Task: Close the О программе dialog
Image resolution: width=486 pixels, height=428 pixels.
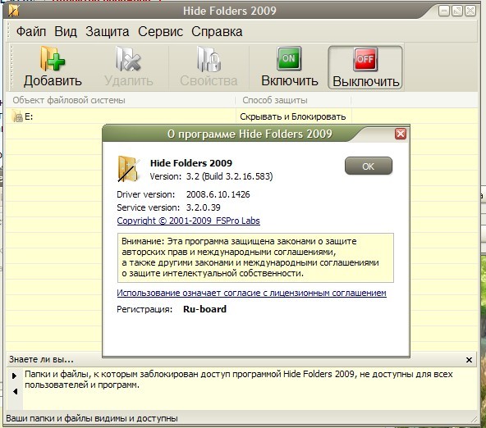Action: pos(401,134)
